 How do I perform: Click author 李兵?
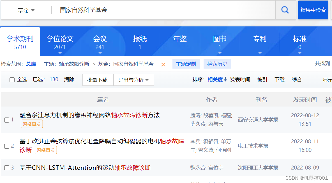pos(195,142)
